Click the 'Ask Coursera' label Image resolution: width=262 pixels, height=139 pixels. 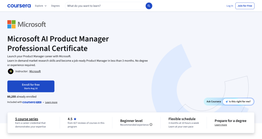coord(214,102)
